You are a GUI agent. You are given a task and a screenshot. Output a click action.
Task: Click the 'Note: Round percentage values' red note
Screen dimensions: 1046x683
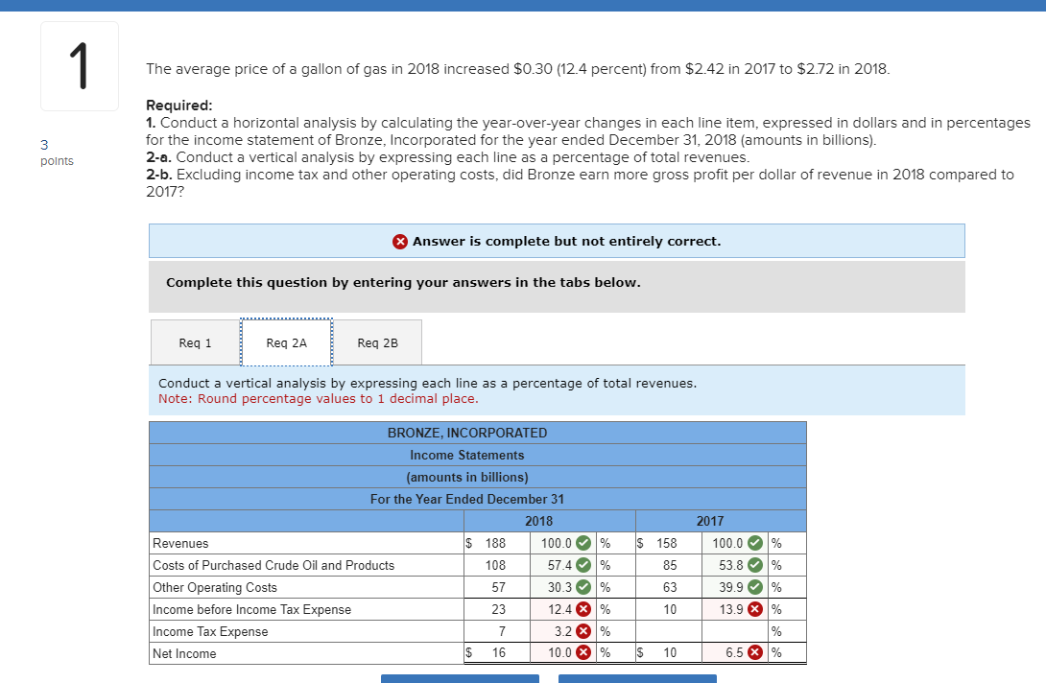[319, 399]
